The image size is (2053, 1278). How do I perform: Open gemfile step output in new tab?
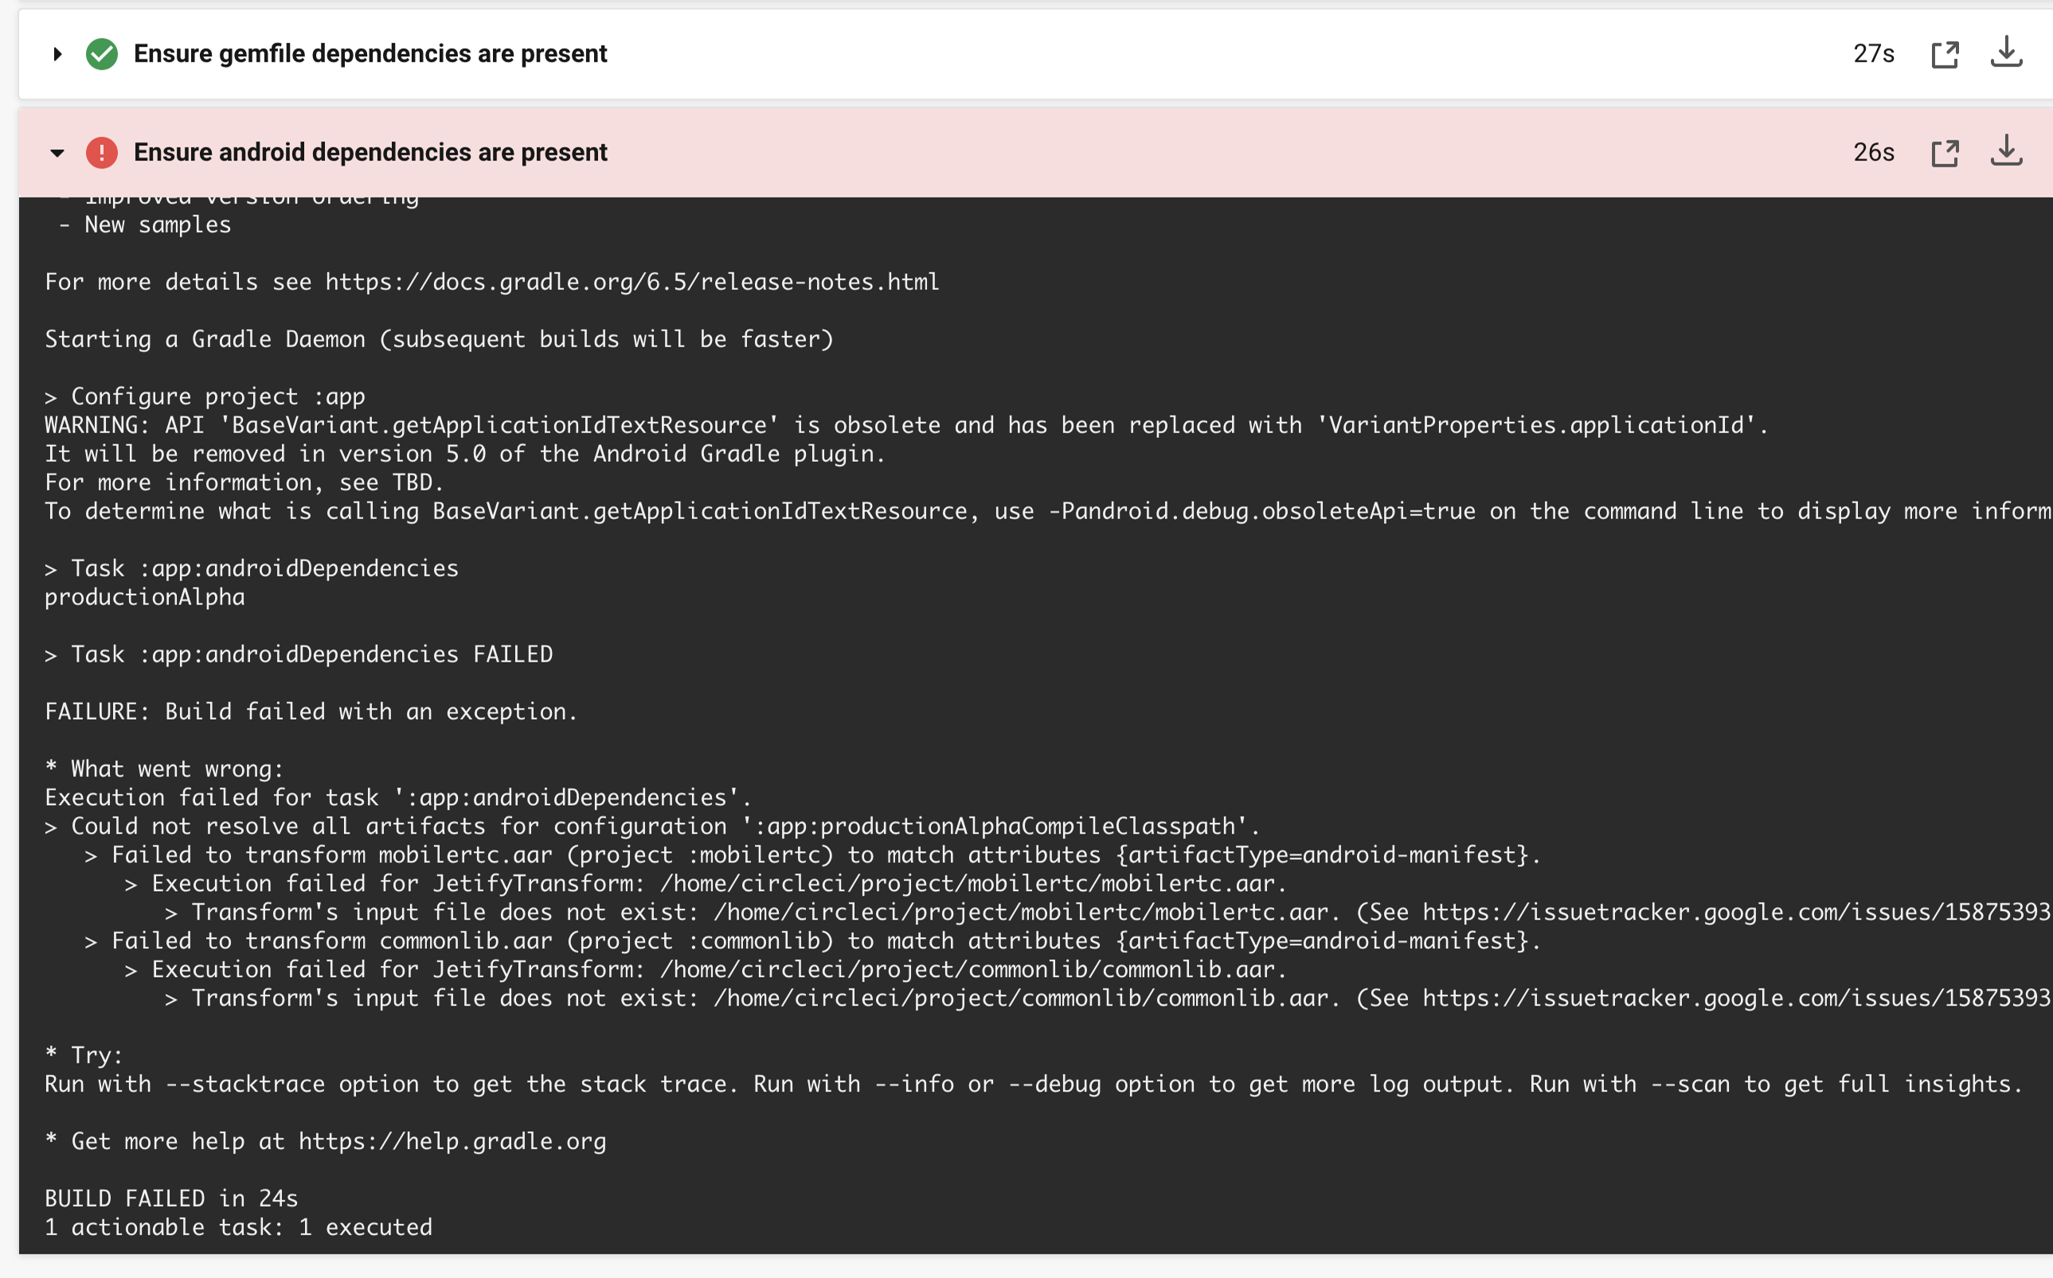pyautogui.click(x=1945, y=55)
